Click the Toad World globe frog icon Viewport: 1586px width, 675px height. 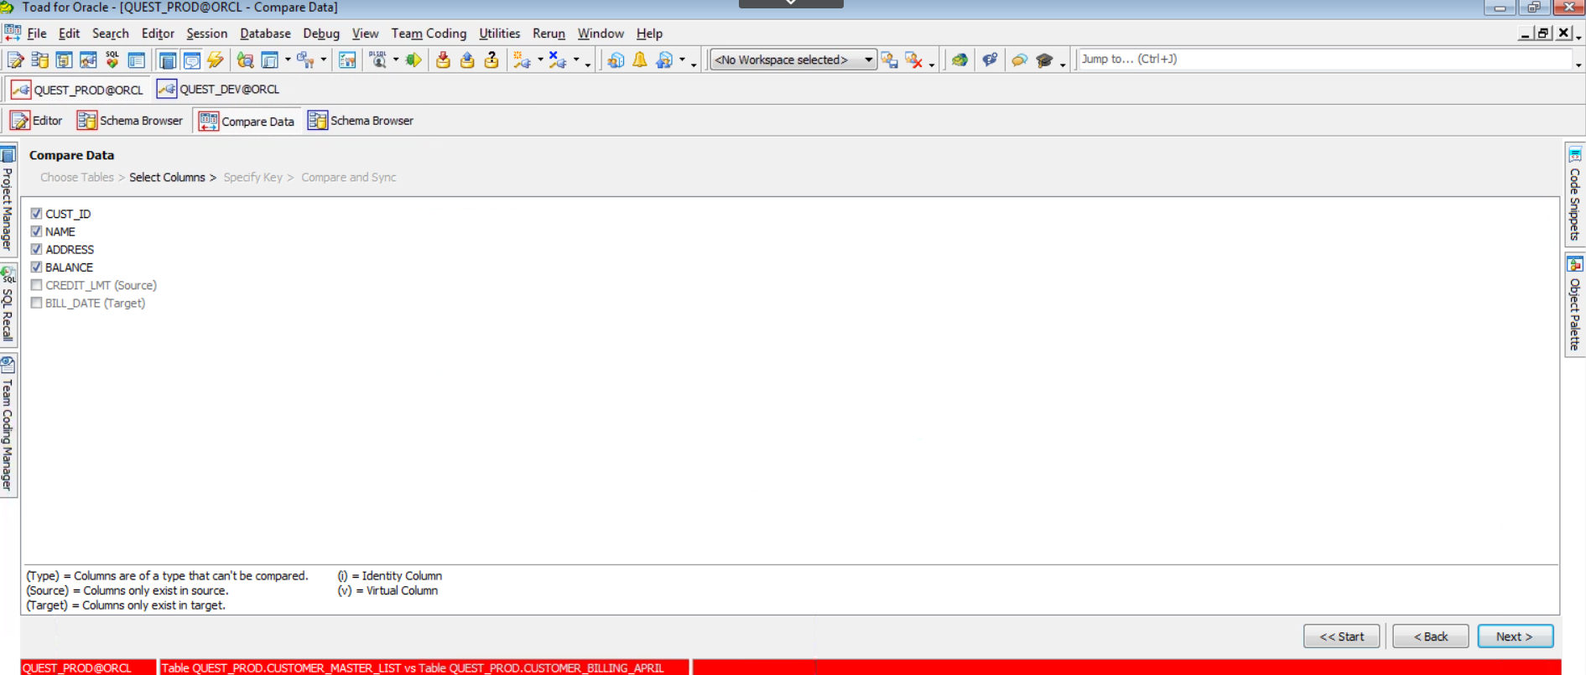(x=959, y=60)
